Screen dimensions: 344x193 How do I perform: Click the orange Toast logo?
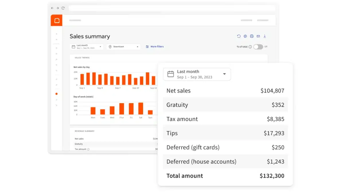click(57, 20)
